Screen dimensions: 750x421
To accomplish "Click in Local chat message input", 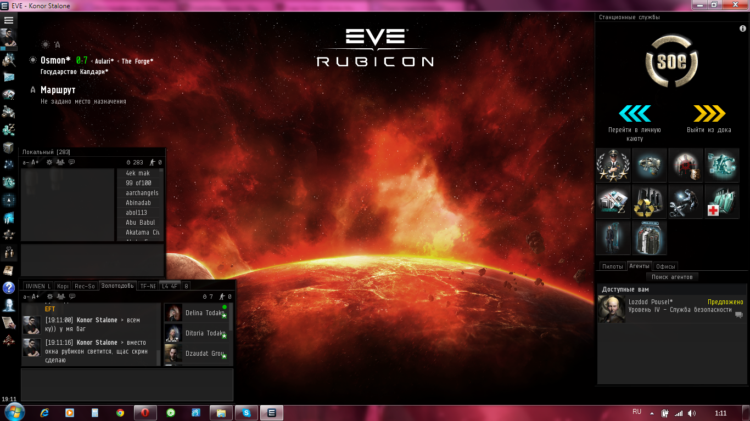I will [x=92, y=260].
